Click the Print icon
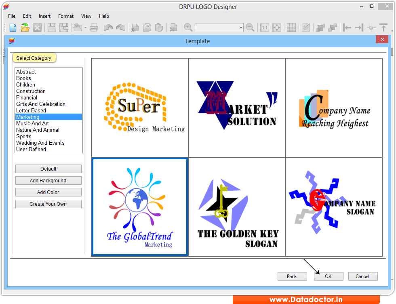This screenshot has width=396, height=304. pos(94,27)
